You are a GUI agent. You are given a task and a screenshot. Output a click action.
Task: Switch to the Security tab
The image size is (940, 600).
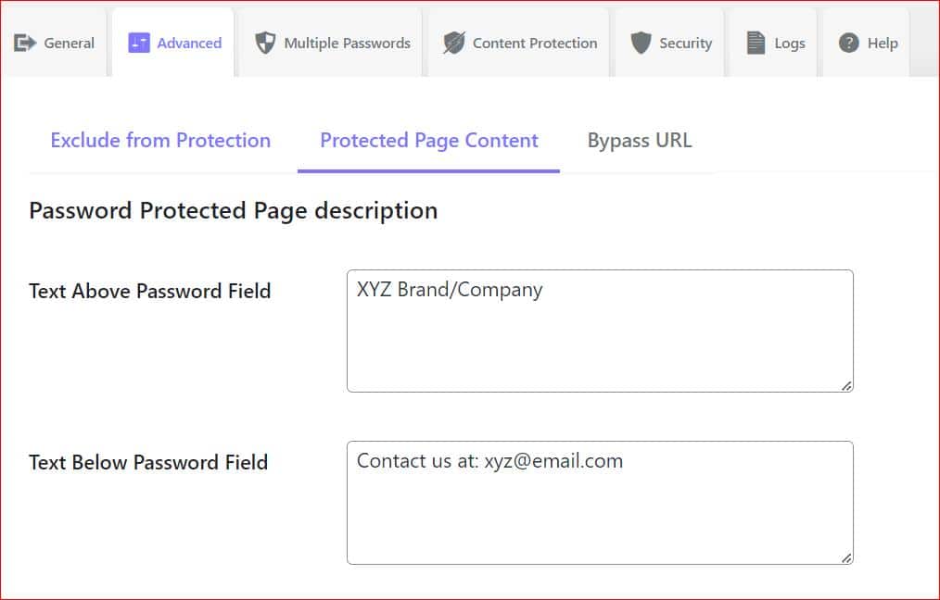click(x=669, y=42)
